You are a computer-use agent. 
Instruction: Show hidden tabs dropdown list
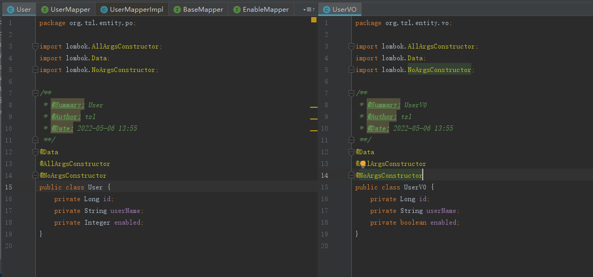(x=307, y=9)
